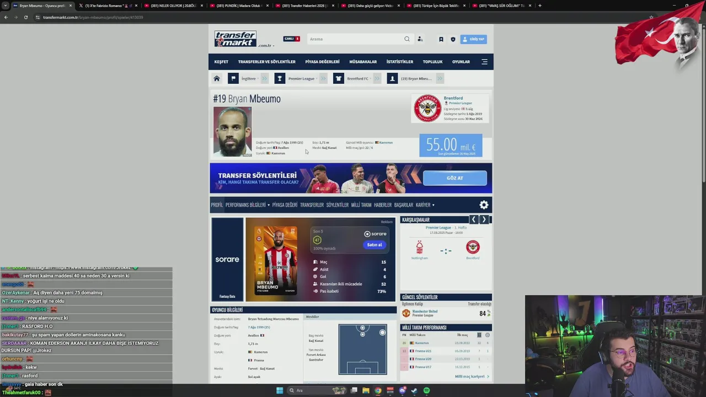Go back with the browser back arrow
Screen dimensions: 706x397
coord(6,17)
